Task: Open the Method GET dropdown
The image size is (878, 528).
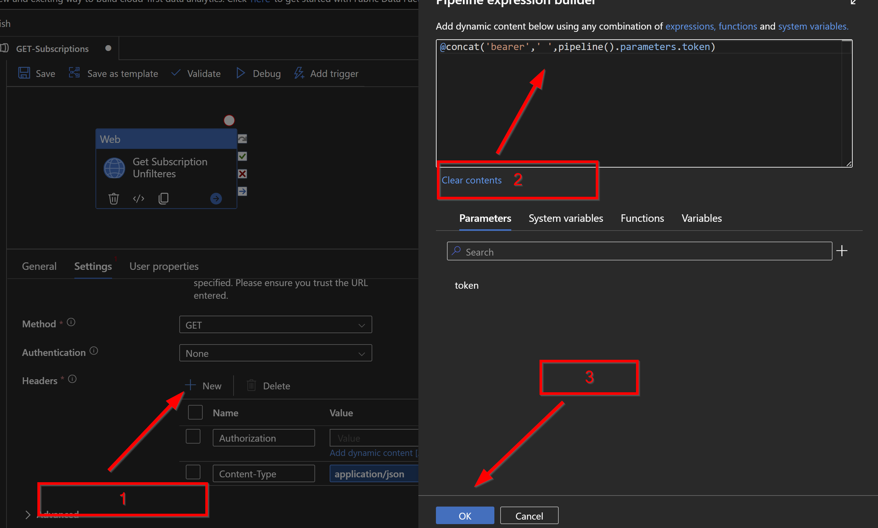Action: click(x=276, y=324)
